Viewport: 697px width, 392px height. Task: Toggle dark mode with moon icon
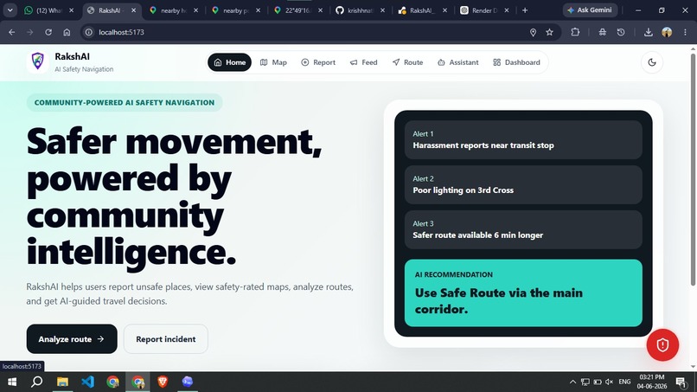point(652,62)
